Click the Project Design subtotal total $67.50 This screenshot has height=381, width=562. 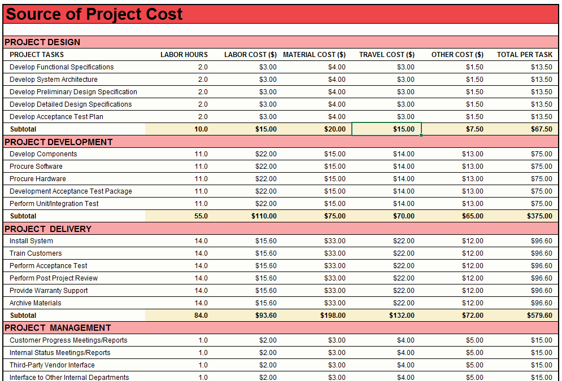[x=541, y=129]
